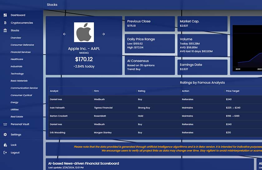
Task: Open Personal Vault section
Action: coord(20,124)
